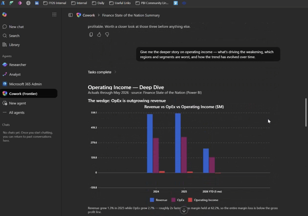Click the Cowork breadcrumb link
308x216 pixels.
(89, 15)
